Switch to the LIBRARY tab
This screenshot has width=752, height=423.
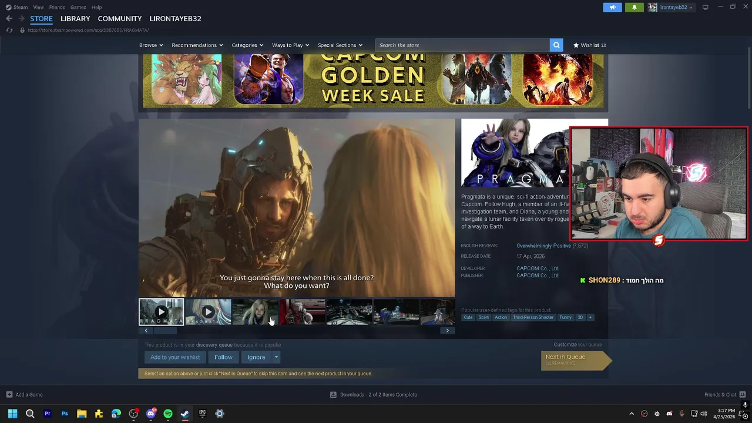click(x=75, y=19)
